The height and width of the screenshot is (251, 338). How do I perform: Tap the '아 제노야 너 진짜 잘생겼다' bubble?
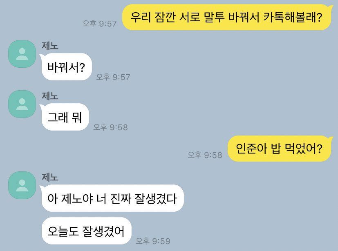point(112,198)
